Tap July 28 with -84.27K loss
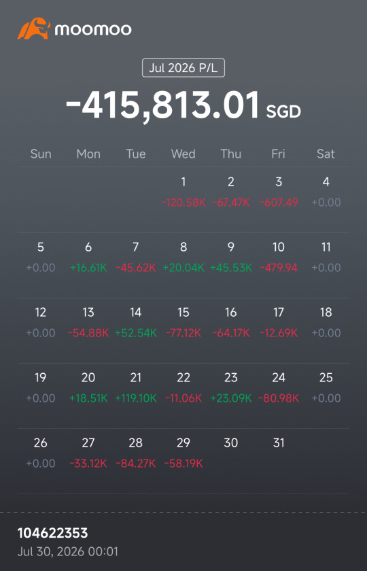Screen dimensions: 367x571 click(136, 453)
